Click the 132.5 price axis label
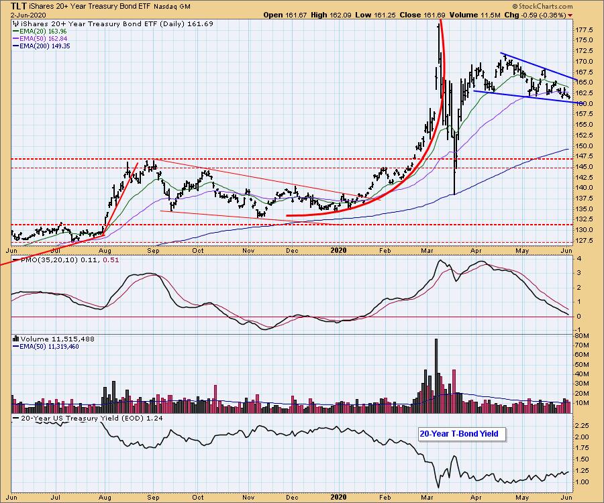604x503 pixels. click(584, 219)
